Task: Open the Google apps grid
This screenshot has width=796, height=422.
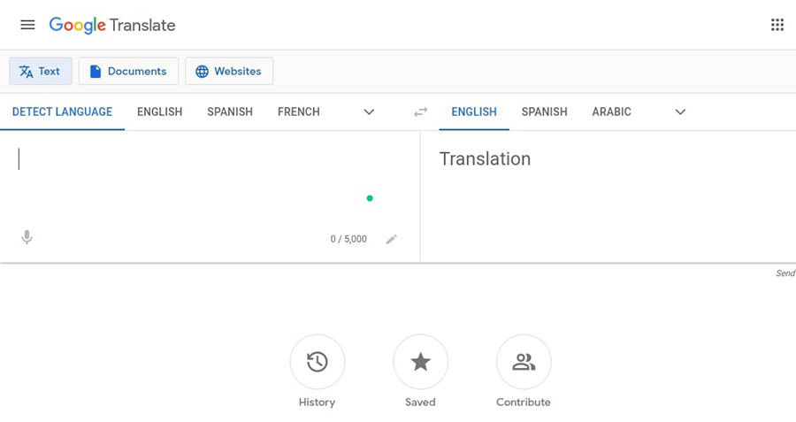Action: (777, 25)
